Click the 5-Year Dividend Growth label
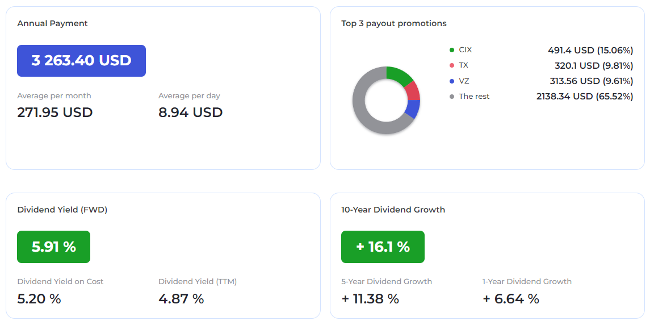The width and height of the screenshot is (650, 325). coord(387,281)
